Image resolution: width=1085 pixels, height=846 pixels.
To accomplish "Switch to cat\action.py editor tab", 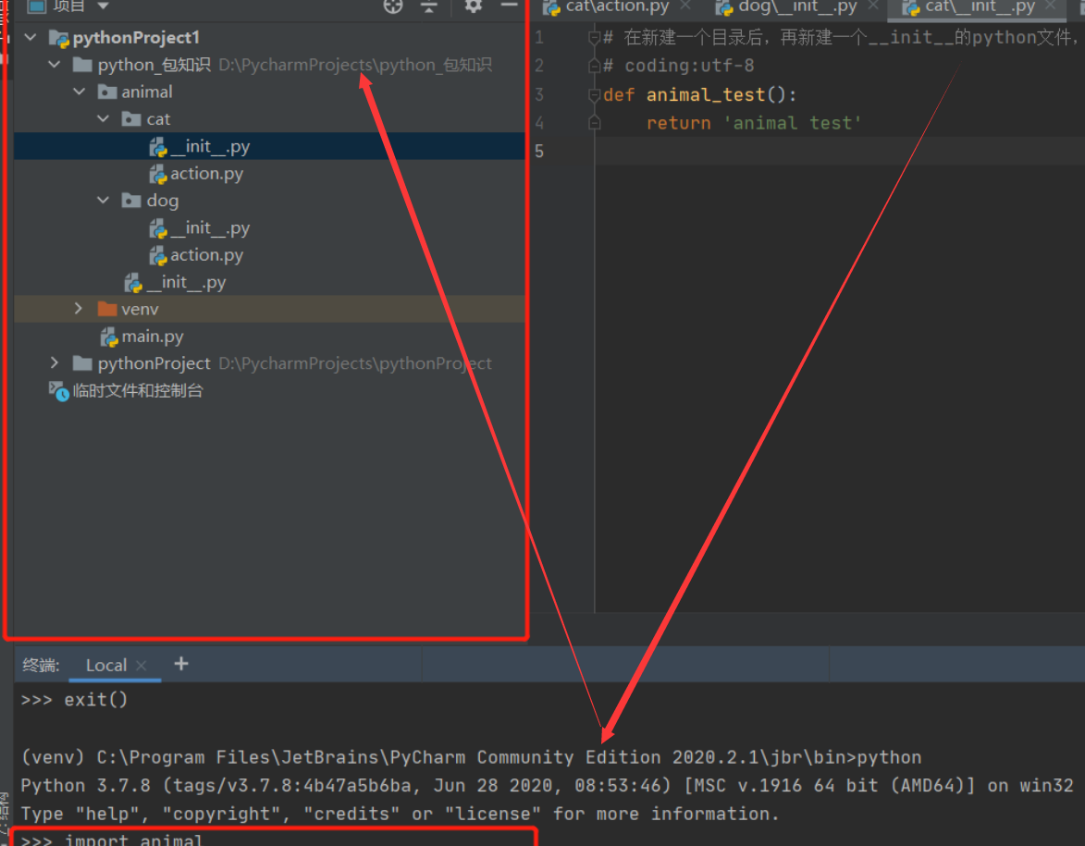I will 617,6.
